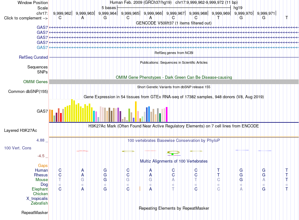Image resolution: width=299 pixels, height=220 pixels.
Task: Click 'Human Feb. 2009 (GRCh37/hg19)' header text
Action: coord(141,3)
